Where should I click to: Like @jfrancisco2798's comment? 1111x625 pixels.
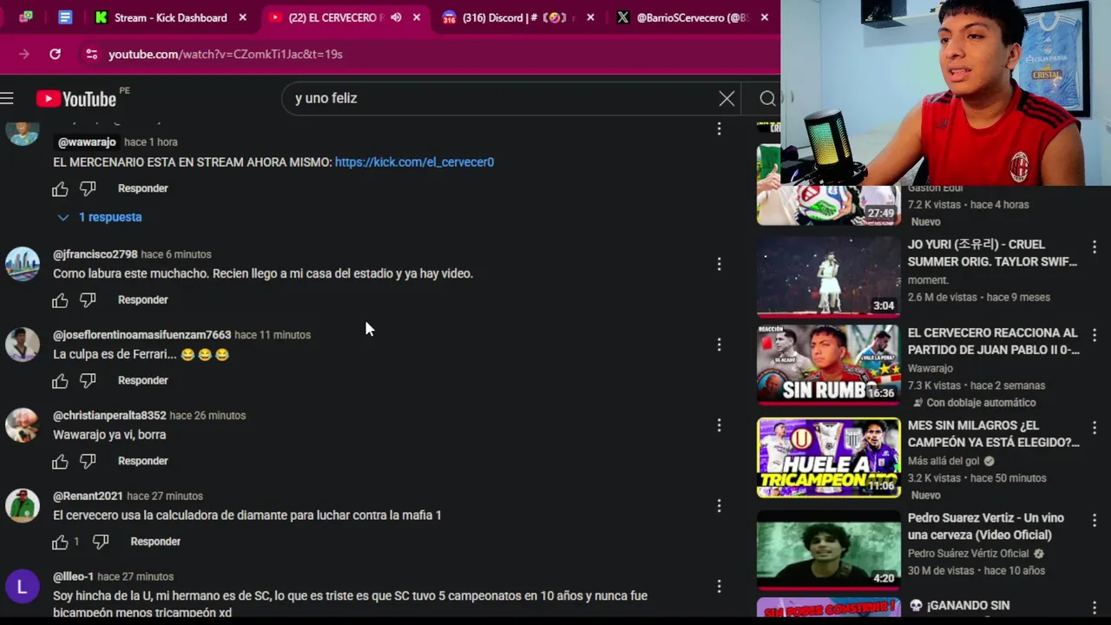pyautogui.click(x=60, y=300)
